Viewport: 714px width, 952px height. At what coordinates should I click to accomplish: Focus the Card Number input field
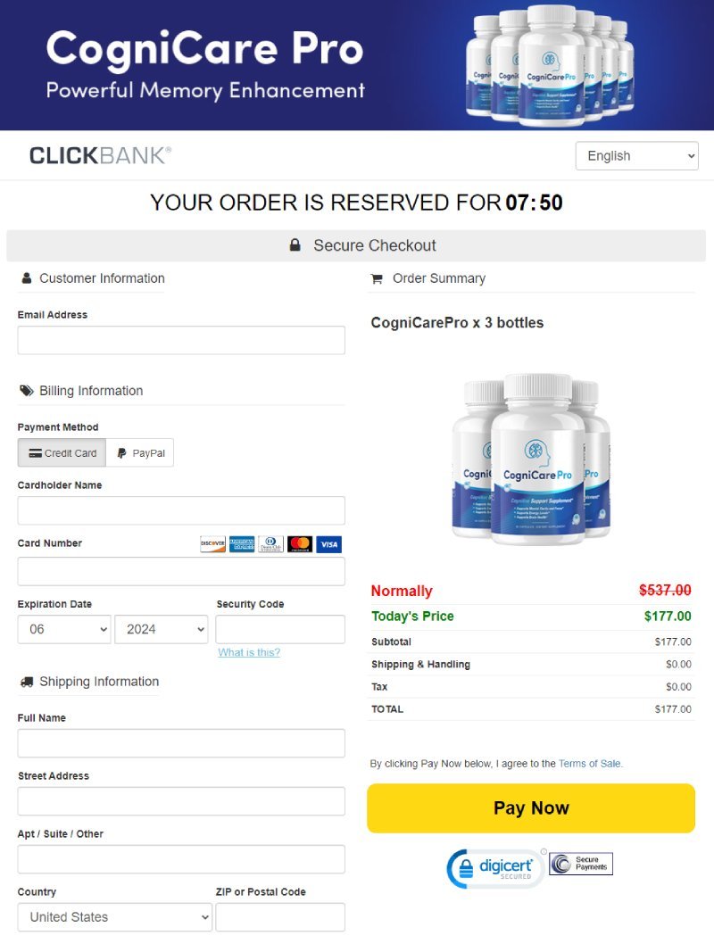coord(181,572)
